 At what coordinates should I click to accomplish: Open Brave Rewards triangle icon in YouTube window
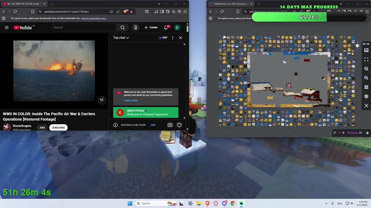[131, 12]
